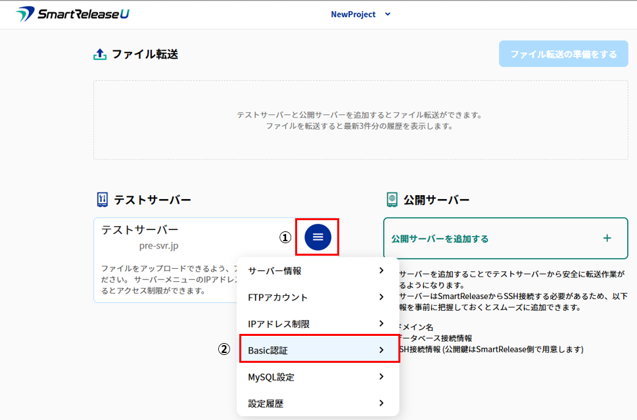Choose IPアドレス制限 menu entry
Screen dimensions: 637x420
click(279, 324)
